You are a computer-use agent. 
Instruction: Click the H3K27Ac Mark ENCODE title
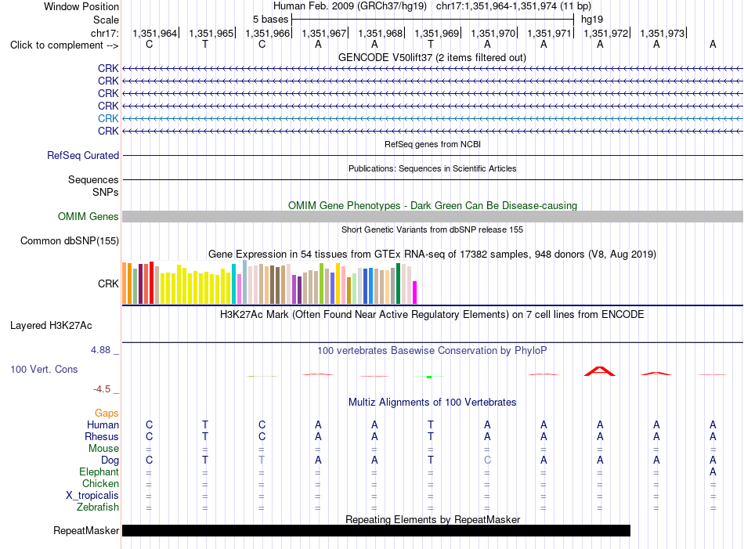tap(432, 315)
